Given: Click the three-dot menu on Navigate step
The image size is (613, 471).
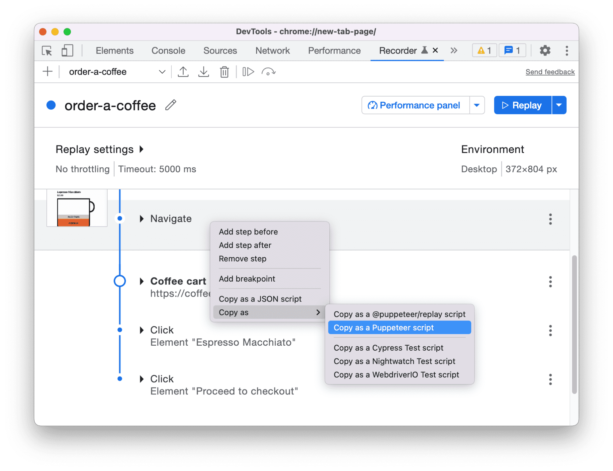Looking at the screenshot, I should [x=550, y=218].
